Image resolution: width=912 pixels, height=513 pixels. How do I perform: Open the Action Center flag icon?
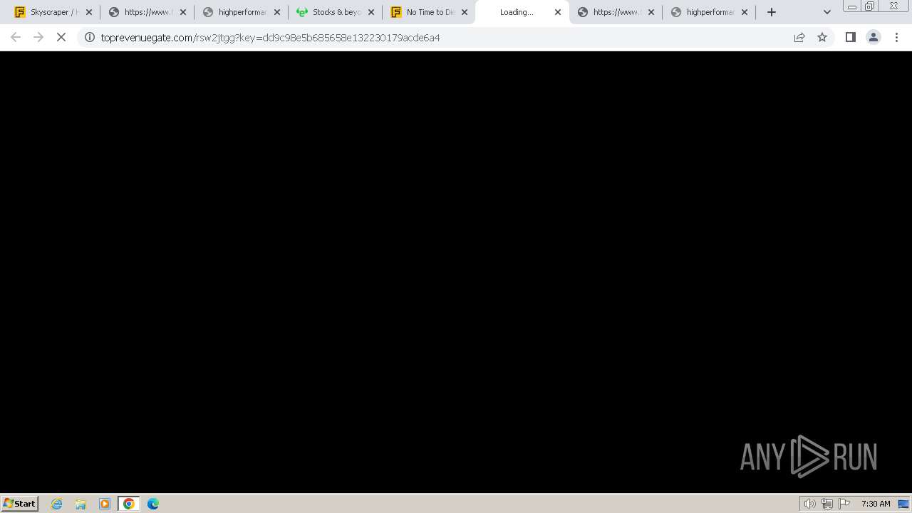click(844, 504)
